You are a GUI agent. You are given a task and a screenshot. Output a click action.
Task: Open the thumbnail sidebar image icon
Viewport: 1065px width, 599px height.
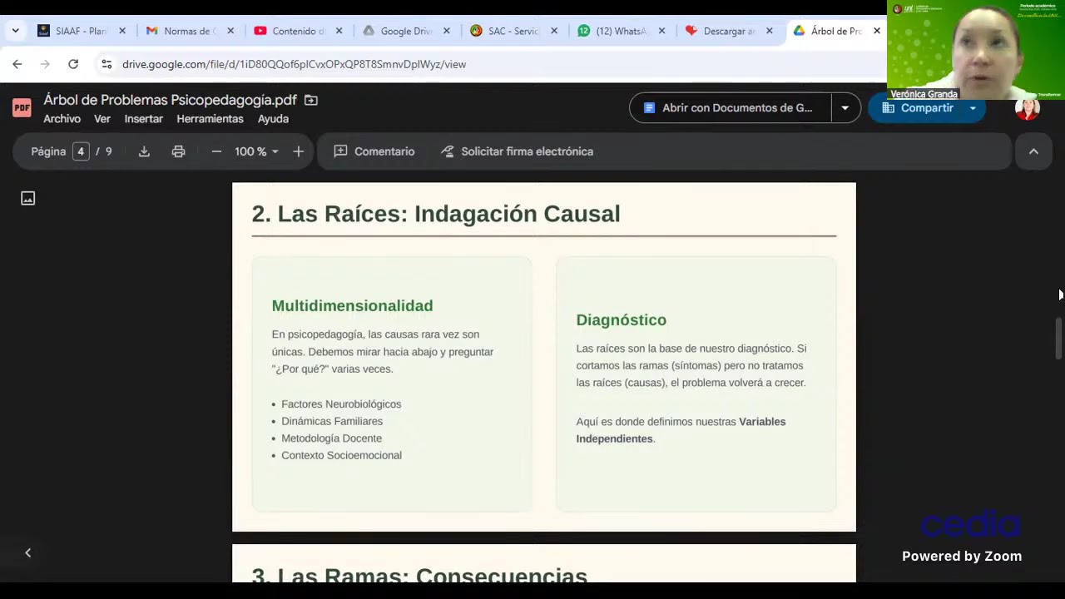28,198
